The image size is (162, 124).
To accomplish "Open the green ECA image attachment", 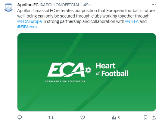I will (87, 72).
